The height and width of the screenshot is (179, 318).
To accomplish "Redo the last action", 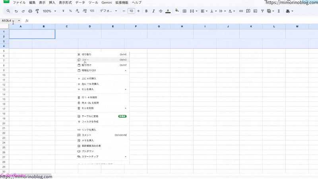I will click(x=23, y=11).
